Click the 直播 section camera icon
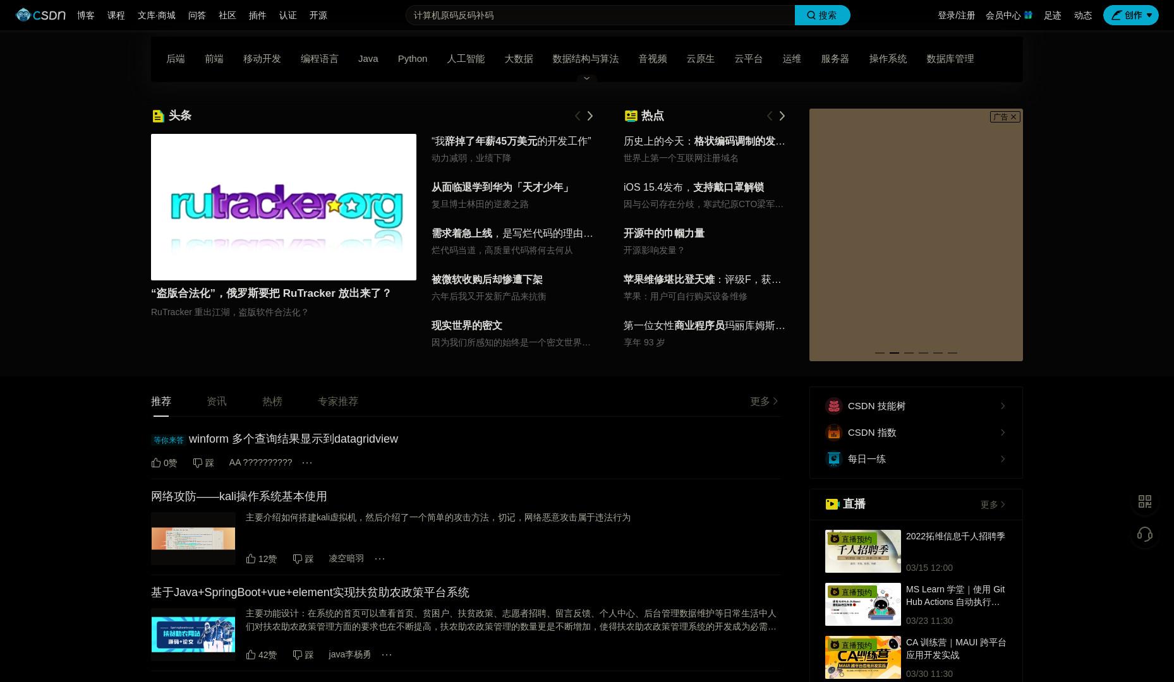 point(832,504)
